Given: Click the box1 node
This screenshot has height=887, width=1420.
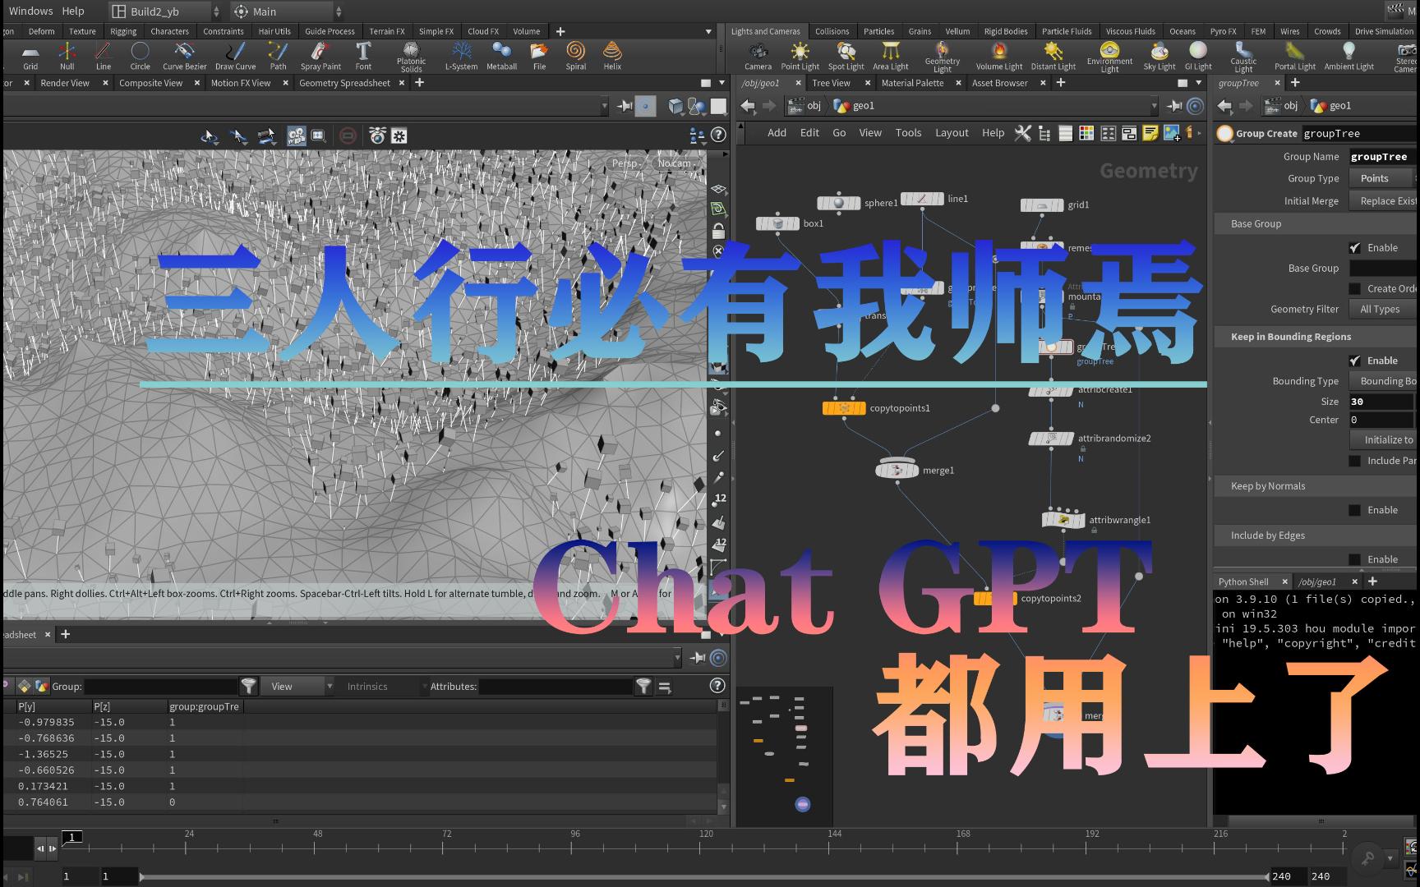Looking at the screenshot, I should tap(777, 223).
